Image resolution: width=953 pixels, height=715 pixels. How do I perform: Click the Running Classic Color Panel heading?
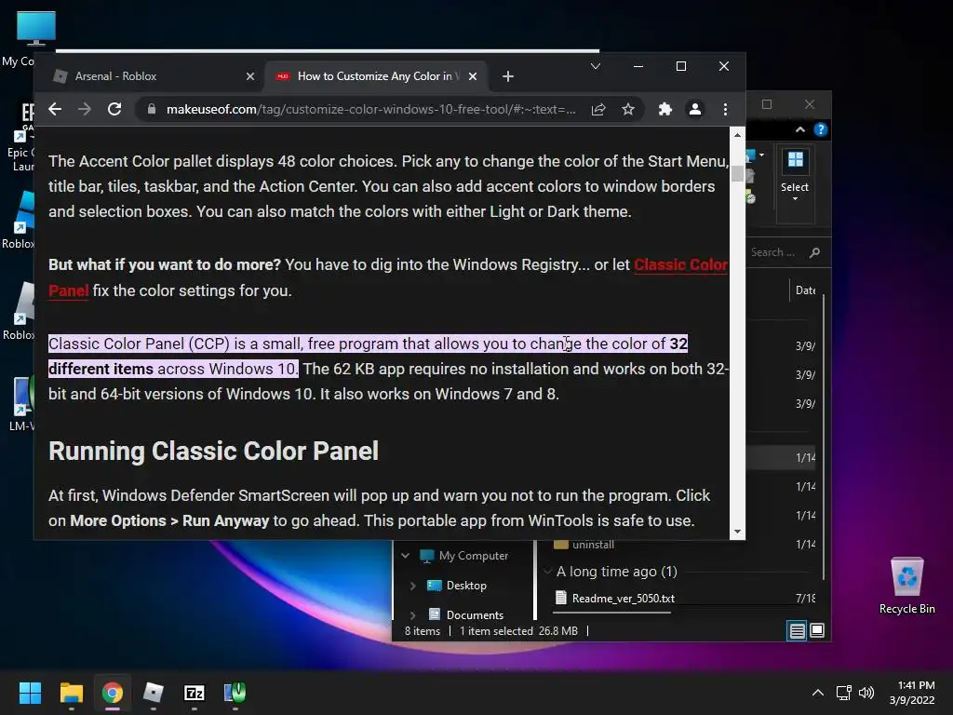tap(213, 452)
